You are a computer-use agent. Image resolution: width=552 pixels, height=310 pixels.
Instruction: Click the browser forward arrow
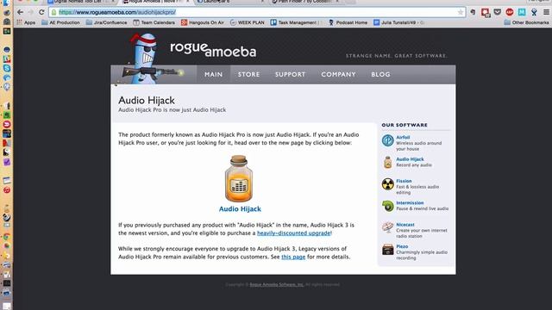click(31, 12)
